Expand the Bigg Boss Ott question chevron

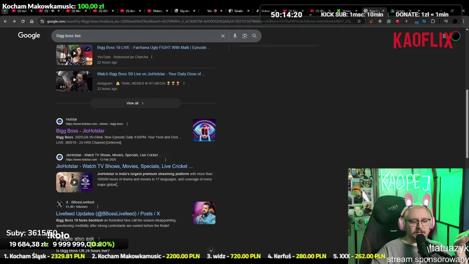point(211,251)
